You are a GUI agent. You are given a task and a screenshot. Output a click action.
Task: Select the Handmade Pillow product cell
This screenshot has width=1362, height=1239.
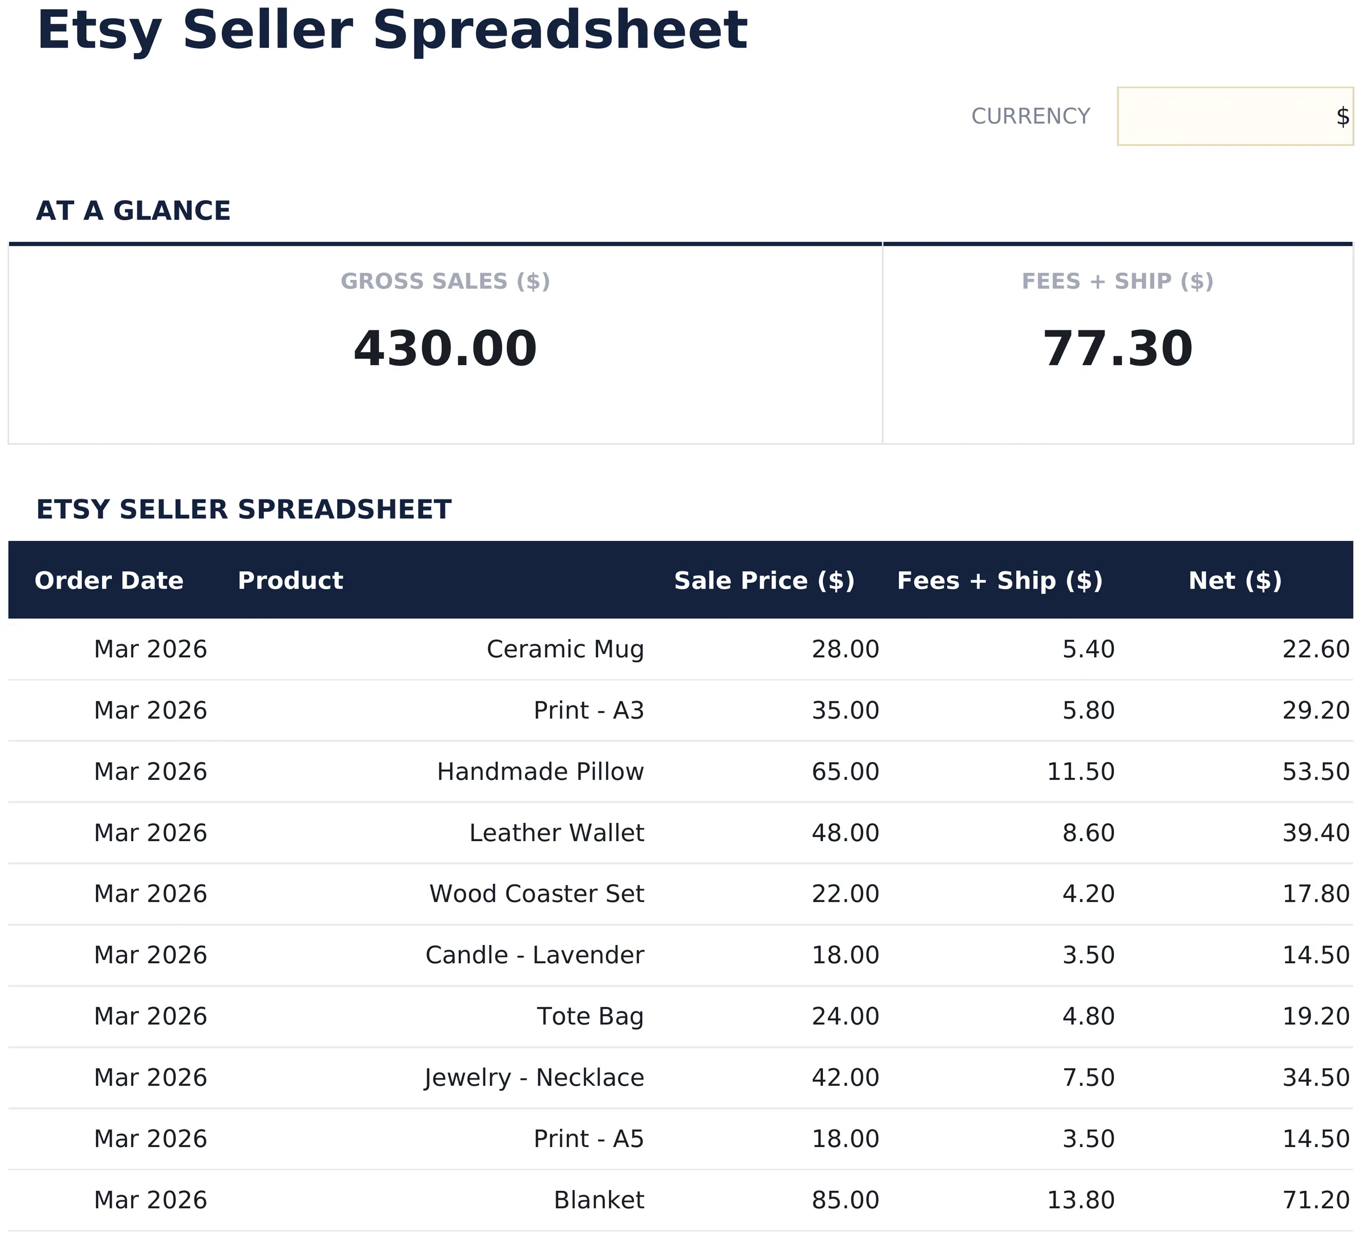tap(540, 771)
